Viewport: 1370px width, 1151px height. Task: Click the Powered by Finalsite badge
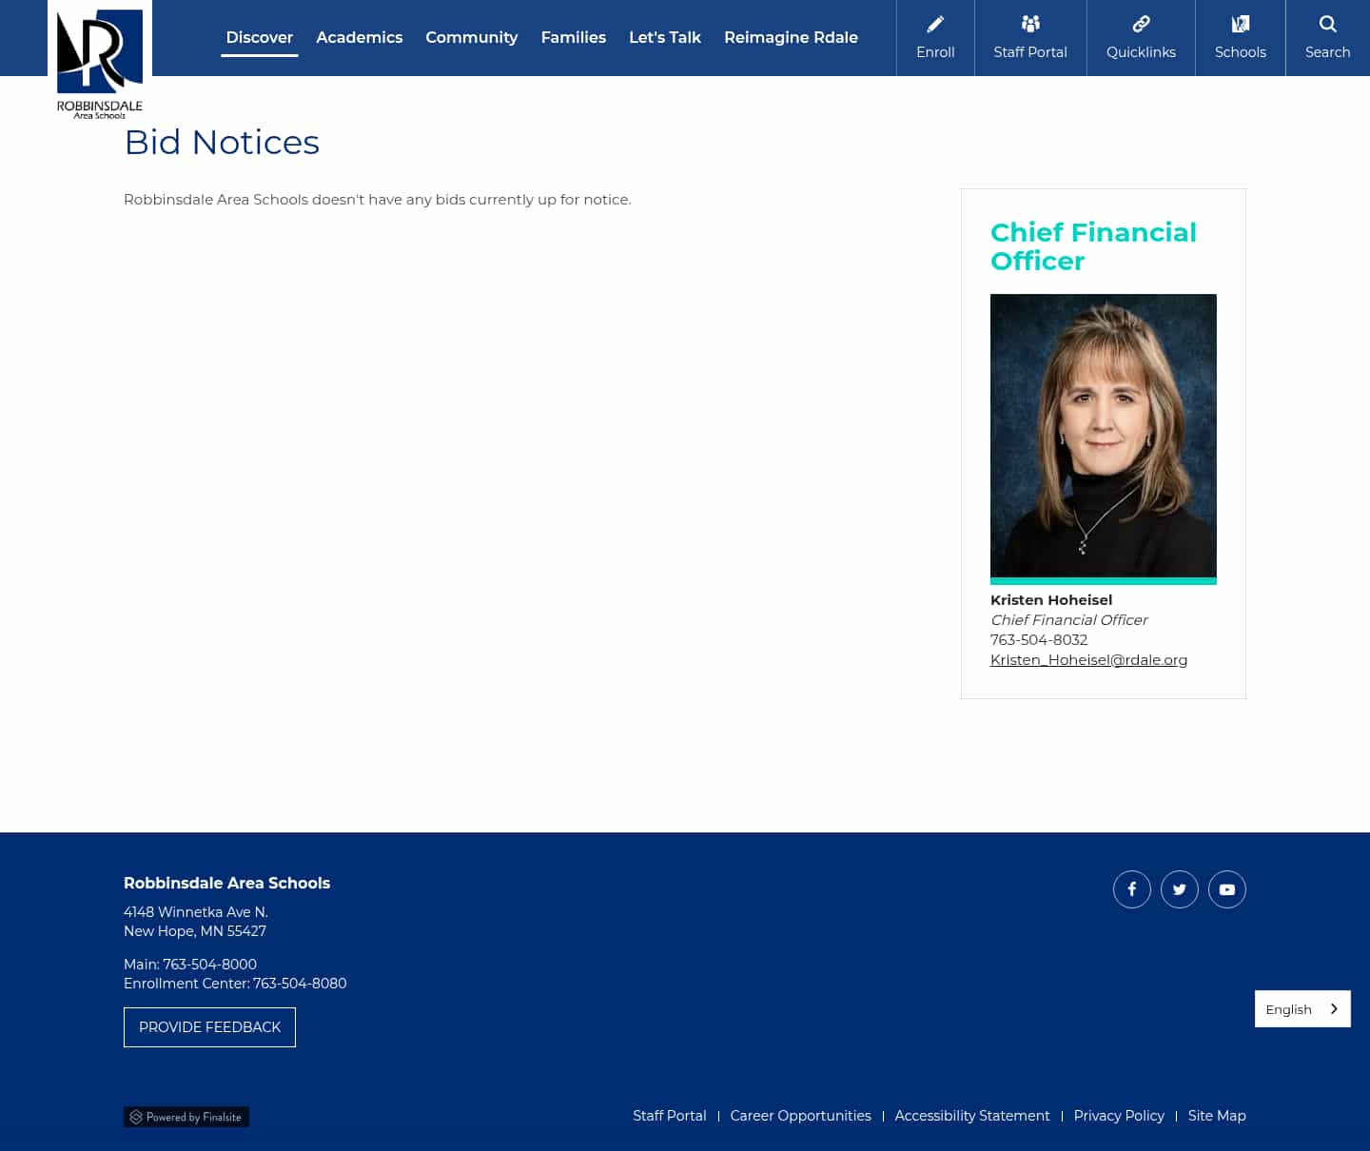(186, 1117)
